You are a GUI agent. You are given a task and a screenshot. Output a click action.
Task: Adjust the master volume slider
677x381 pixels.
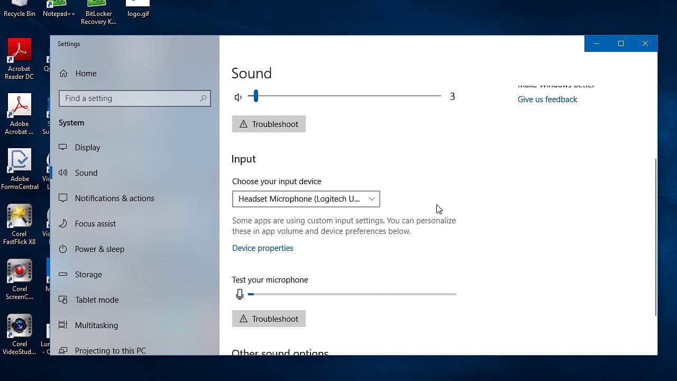344,96
